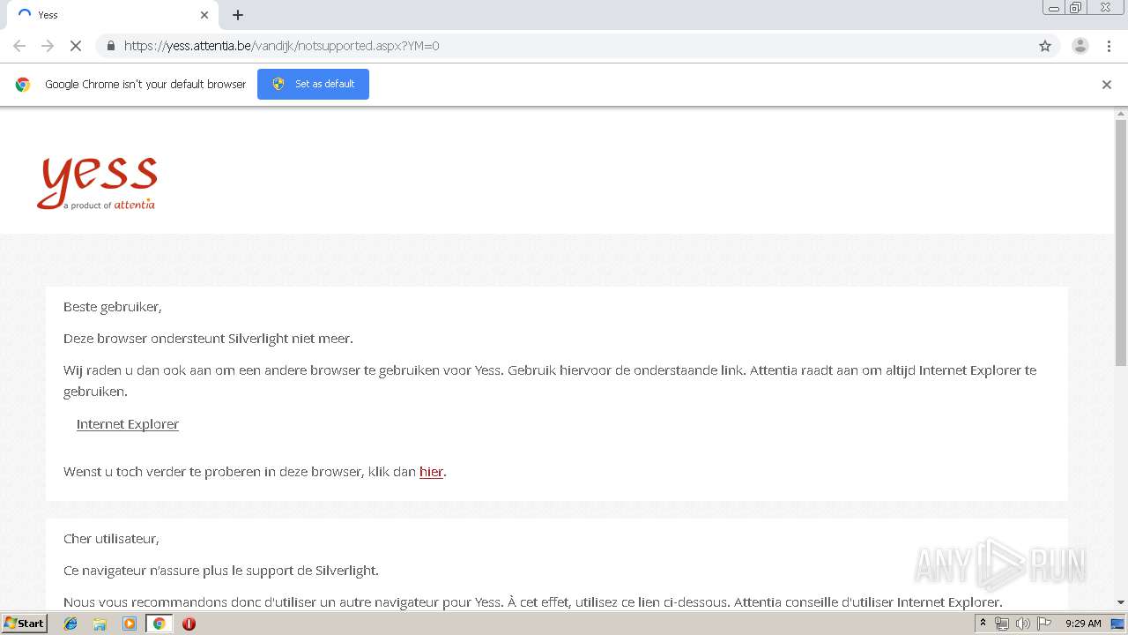
Task: Click the volume speaker tray icon
Action: click(x=1023, y=624)
